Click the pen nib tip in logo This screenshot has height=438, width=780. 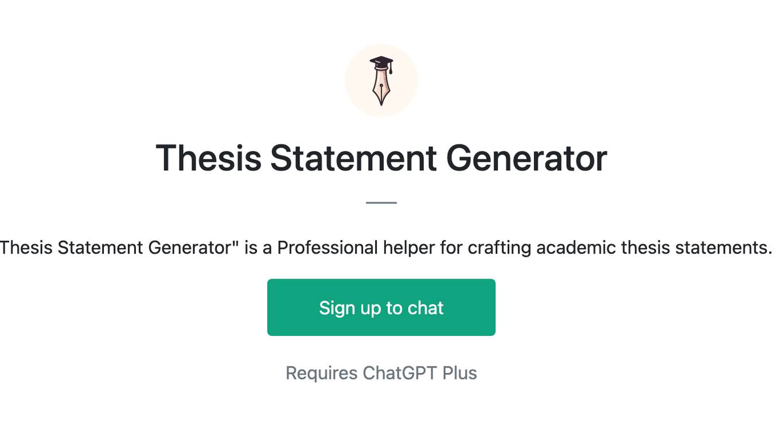[381, 99]
